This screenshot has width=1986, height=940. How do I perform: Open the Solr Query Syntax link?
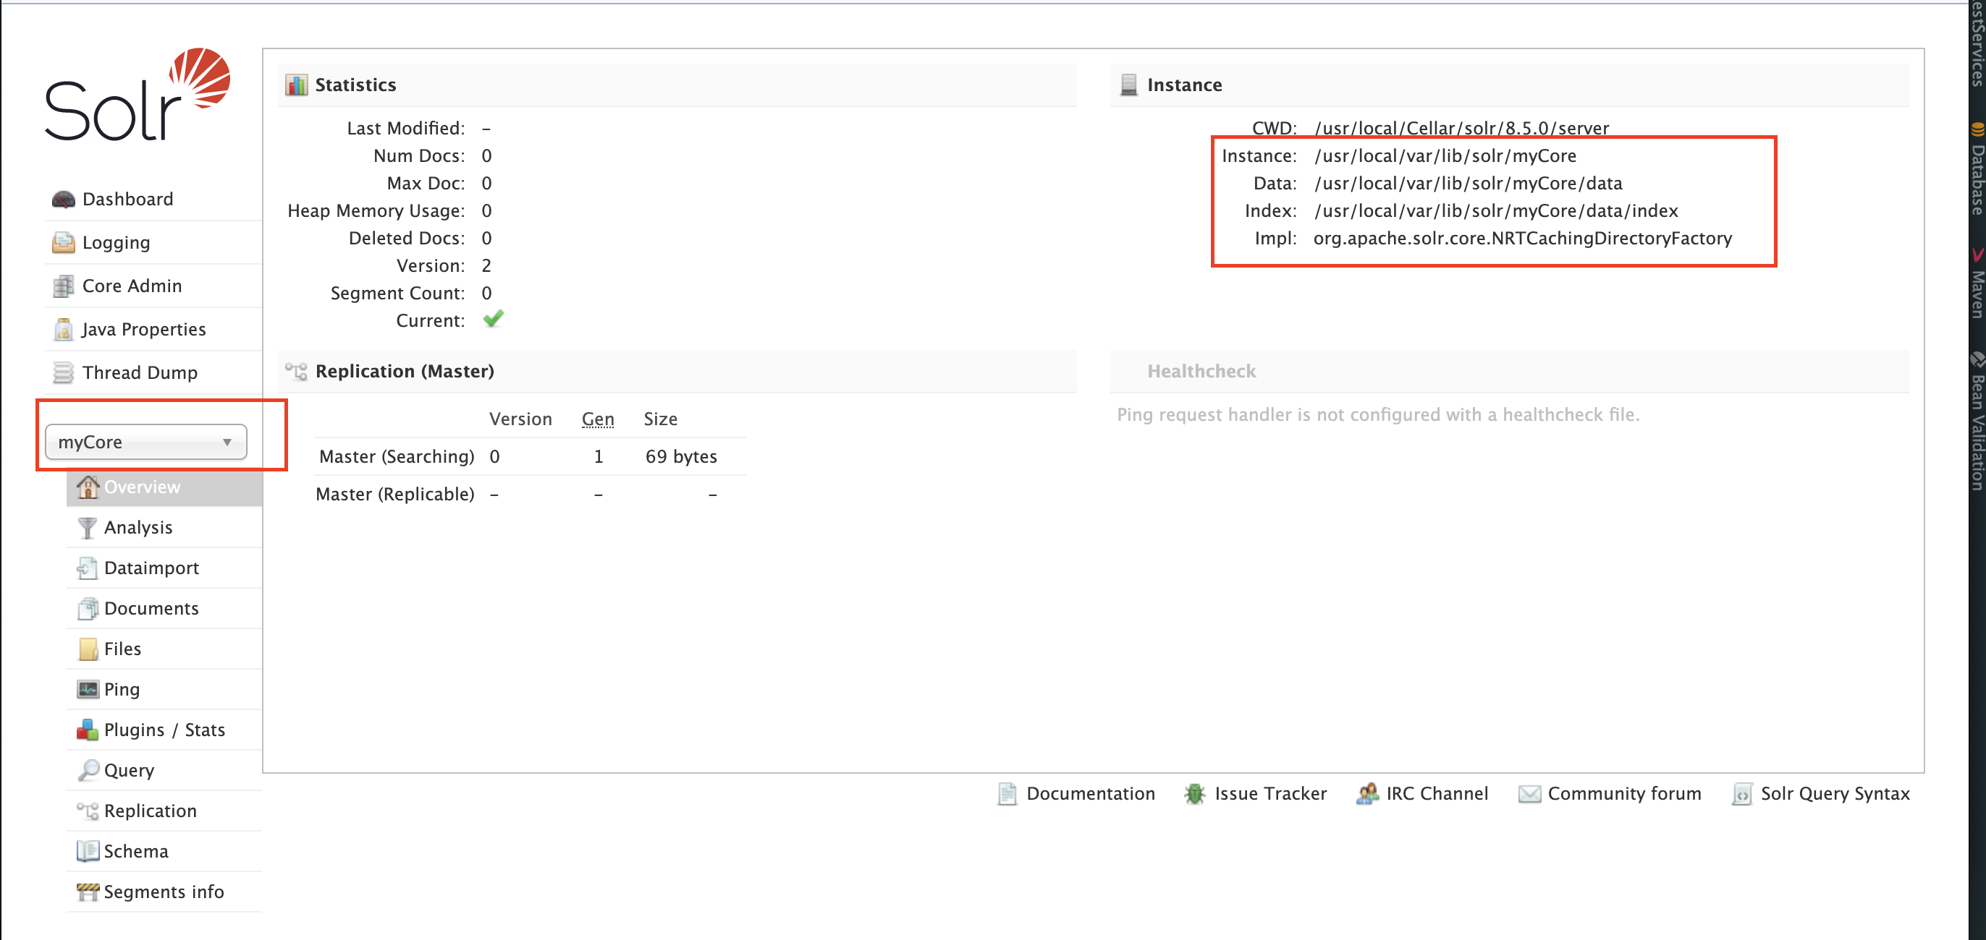pos(1834,794)
